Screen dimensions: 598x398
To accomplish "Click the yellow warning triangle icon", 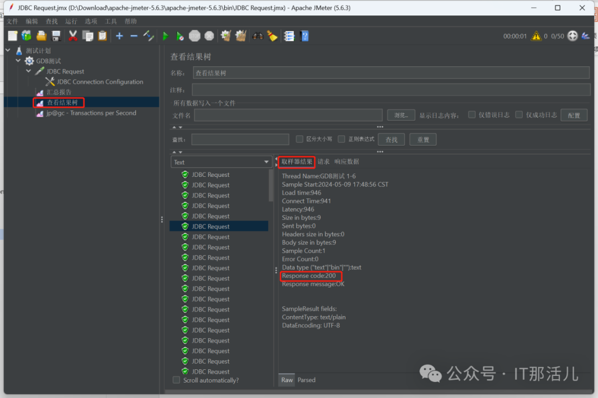I will 536,36.
